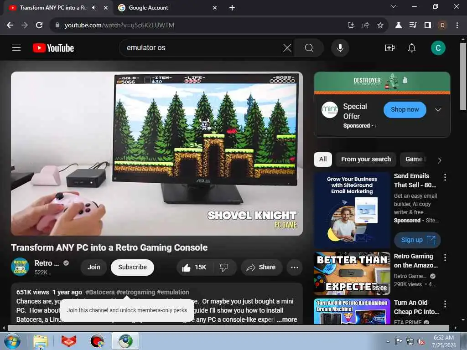Expand the Special Offer ad chevron

point(438,110)
